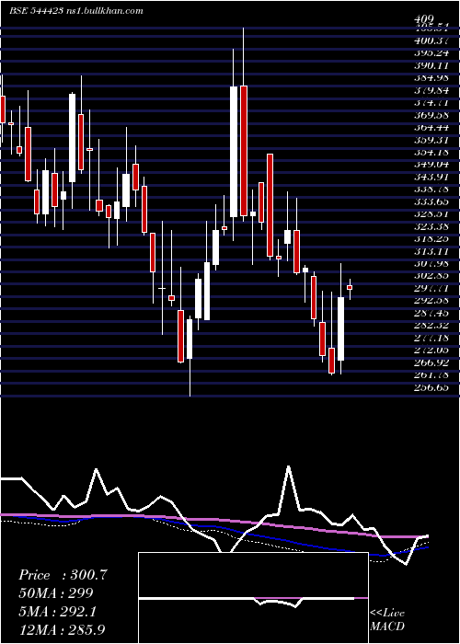Click the 323.38 price axis label
This screenshot has width=460, height=644.
pyautogui.click(x=431, y=226)
